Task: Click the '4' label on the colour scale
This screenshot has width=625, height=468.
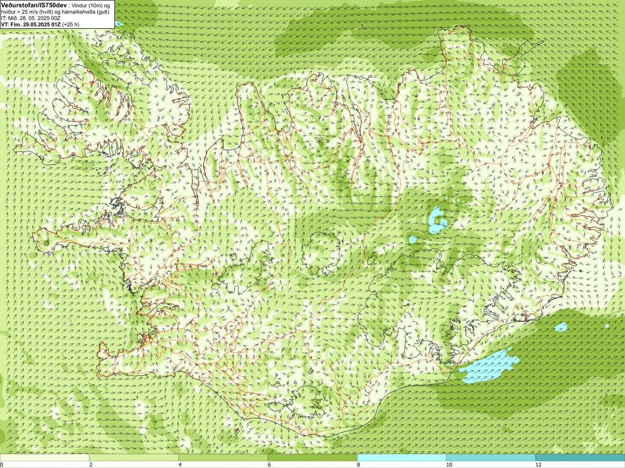Action: (x=180, y=465)
